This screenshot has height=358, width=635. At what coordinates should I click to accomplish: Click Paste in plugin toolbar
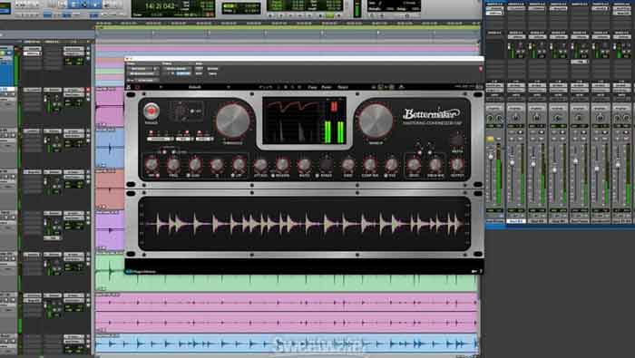[x=327, y=87]
